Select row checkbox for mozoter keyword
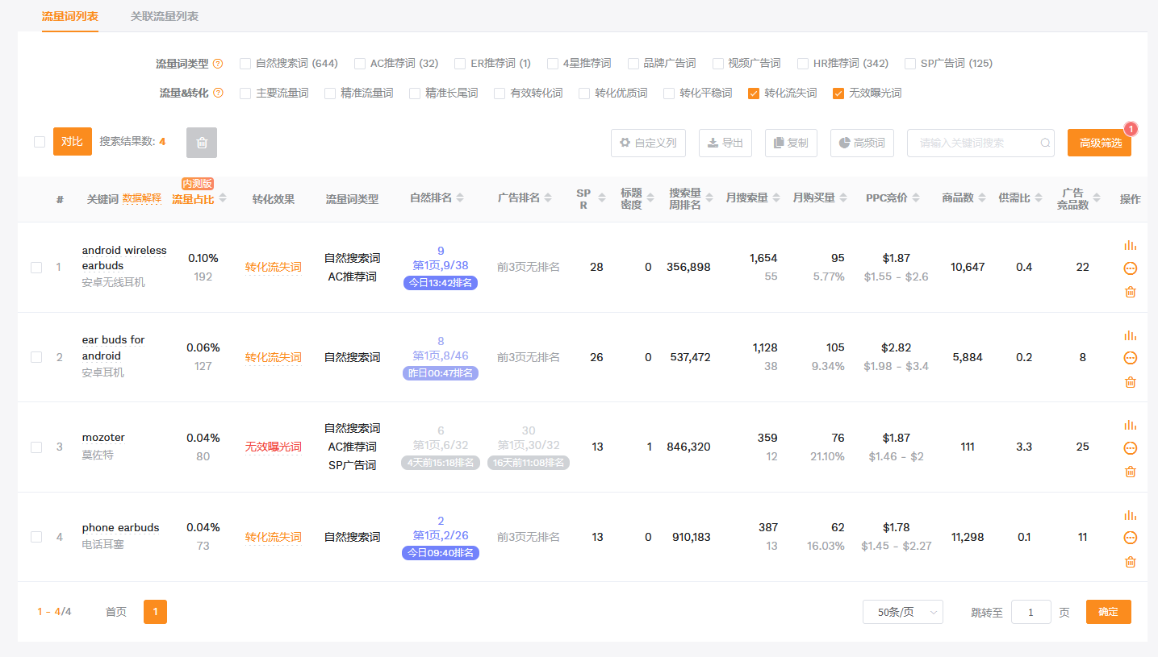Image resolution: width=1158 pixels, height=657 pixels. pyautogui.click(x=36, y=447)
